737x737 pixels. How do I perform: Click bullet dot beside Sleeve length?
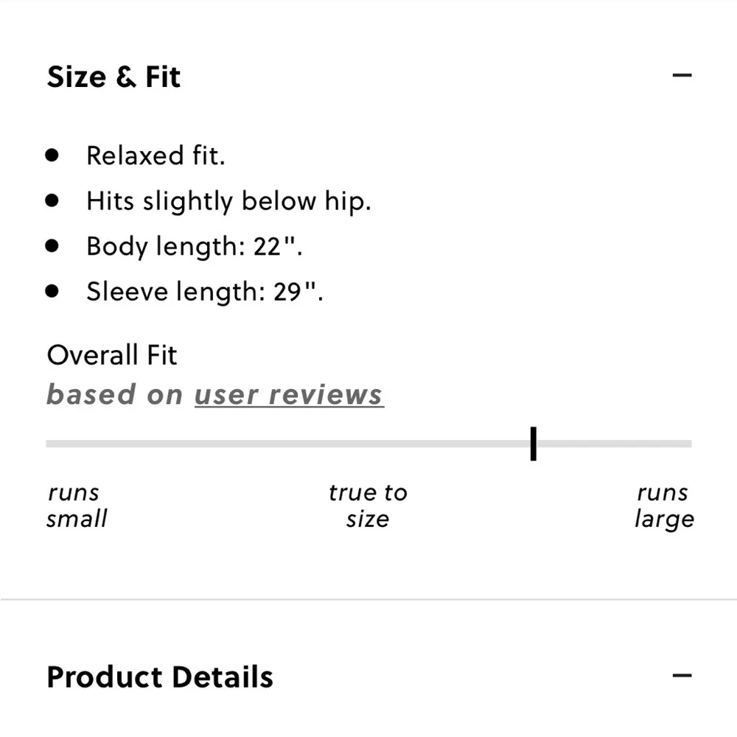pos(52,291)
